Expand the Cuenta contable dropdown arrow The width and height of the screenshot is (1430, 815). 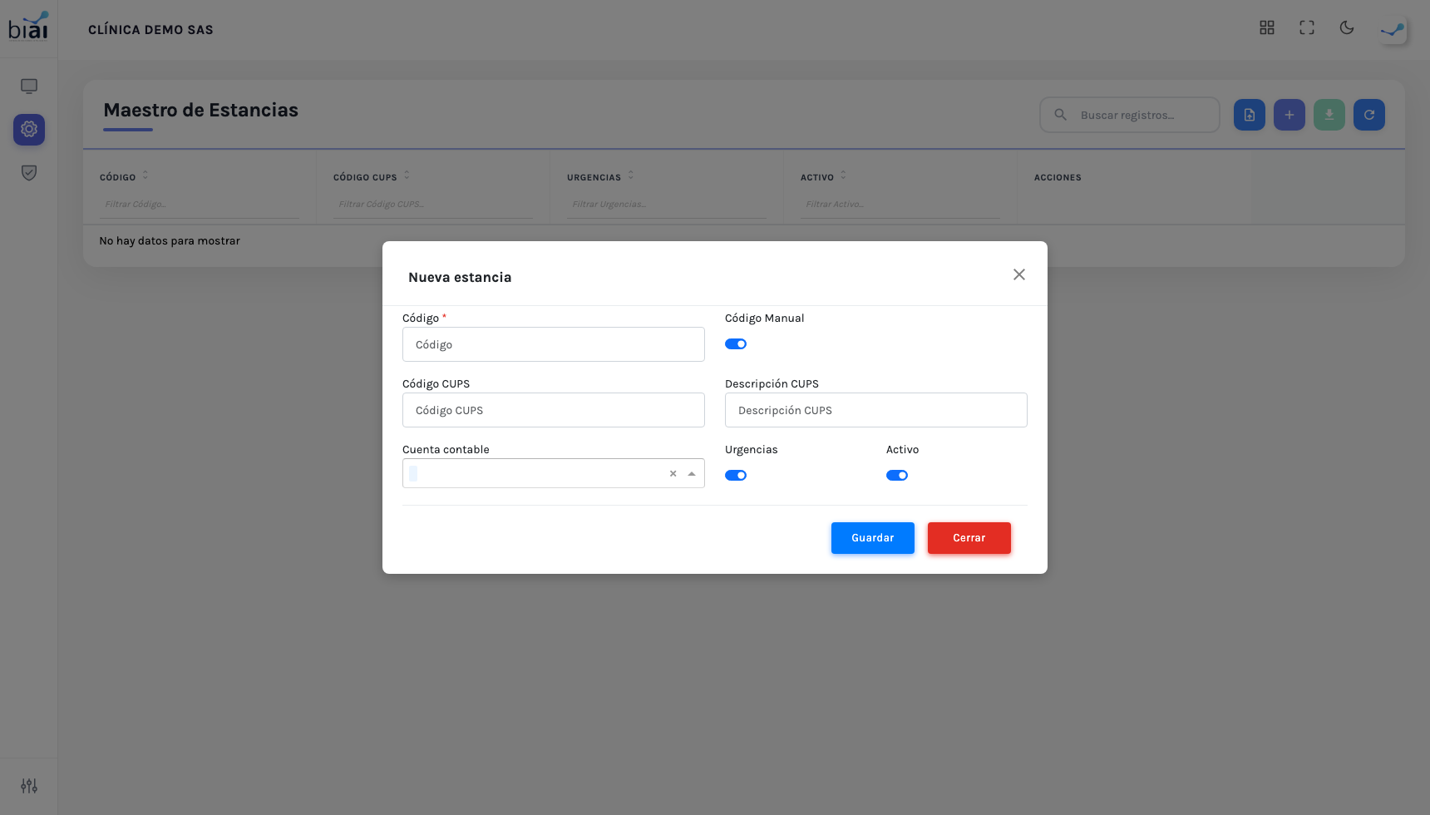click(692, 474)
